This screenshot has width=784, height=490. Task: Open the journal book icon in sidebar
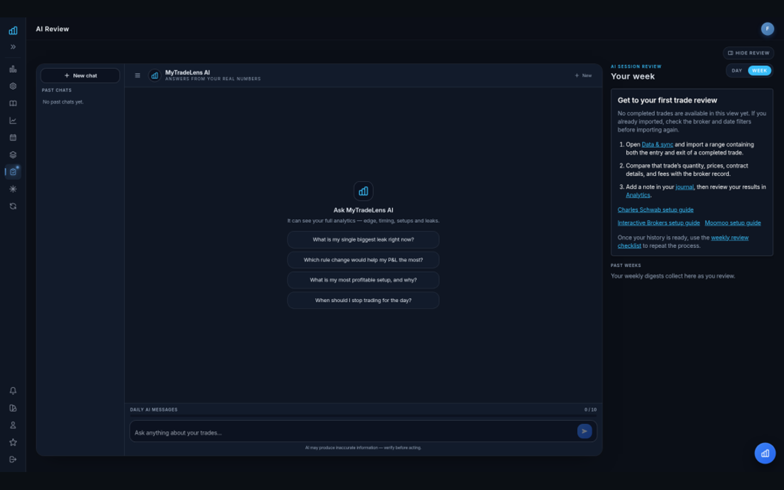(13, 103)
